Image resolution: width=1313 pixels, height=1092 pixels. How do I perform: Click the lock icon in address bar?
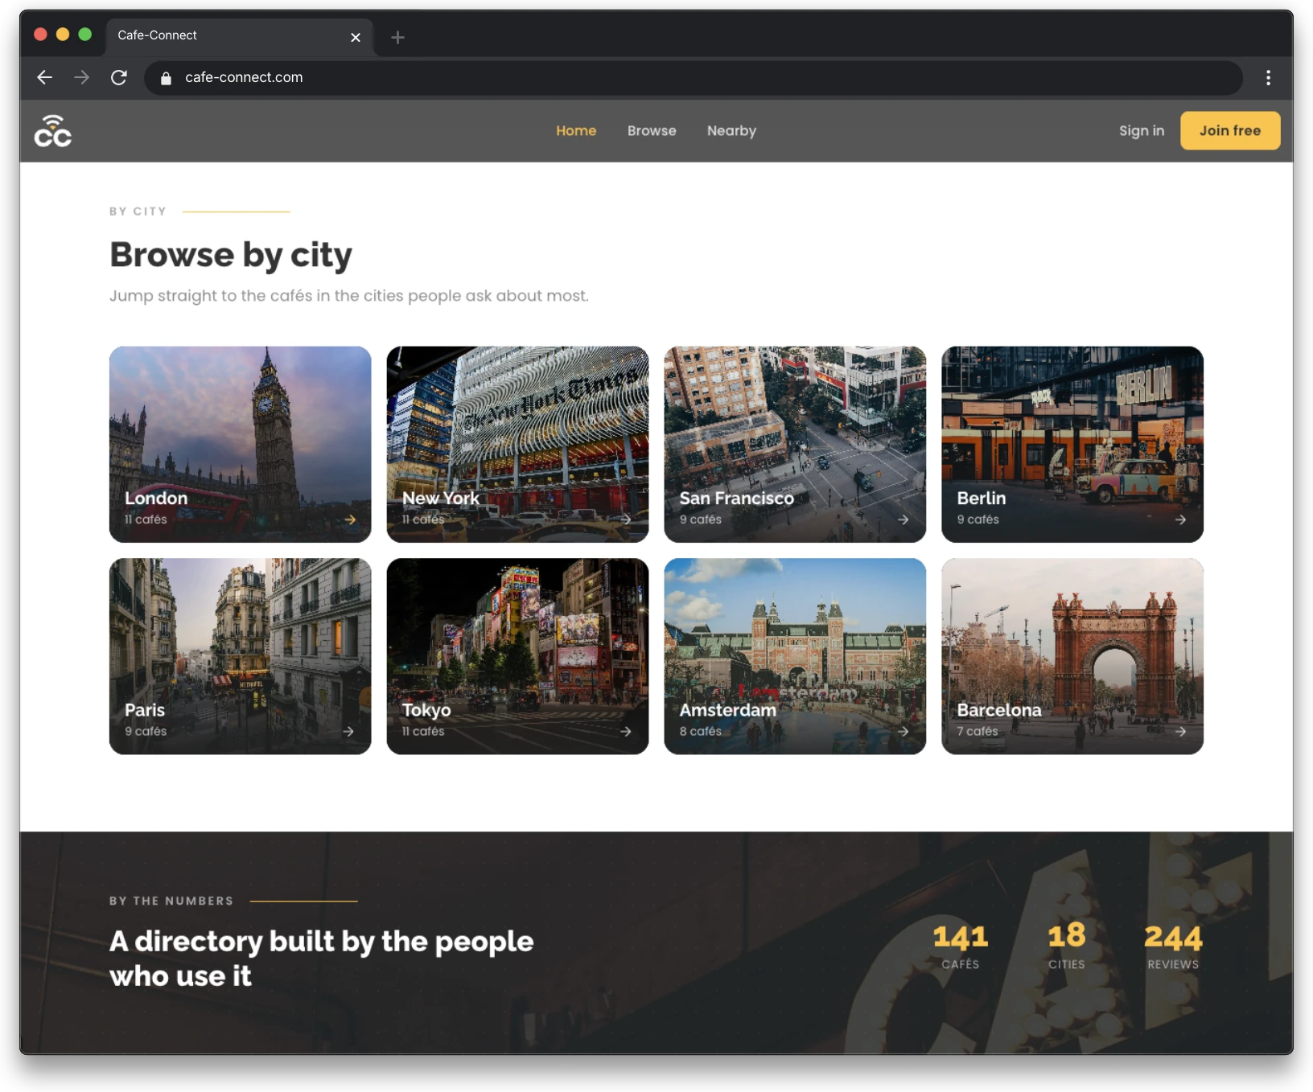coord(166,78)
